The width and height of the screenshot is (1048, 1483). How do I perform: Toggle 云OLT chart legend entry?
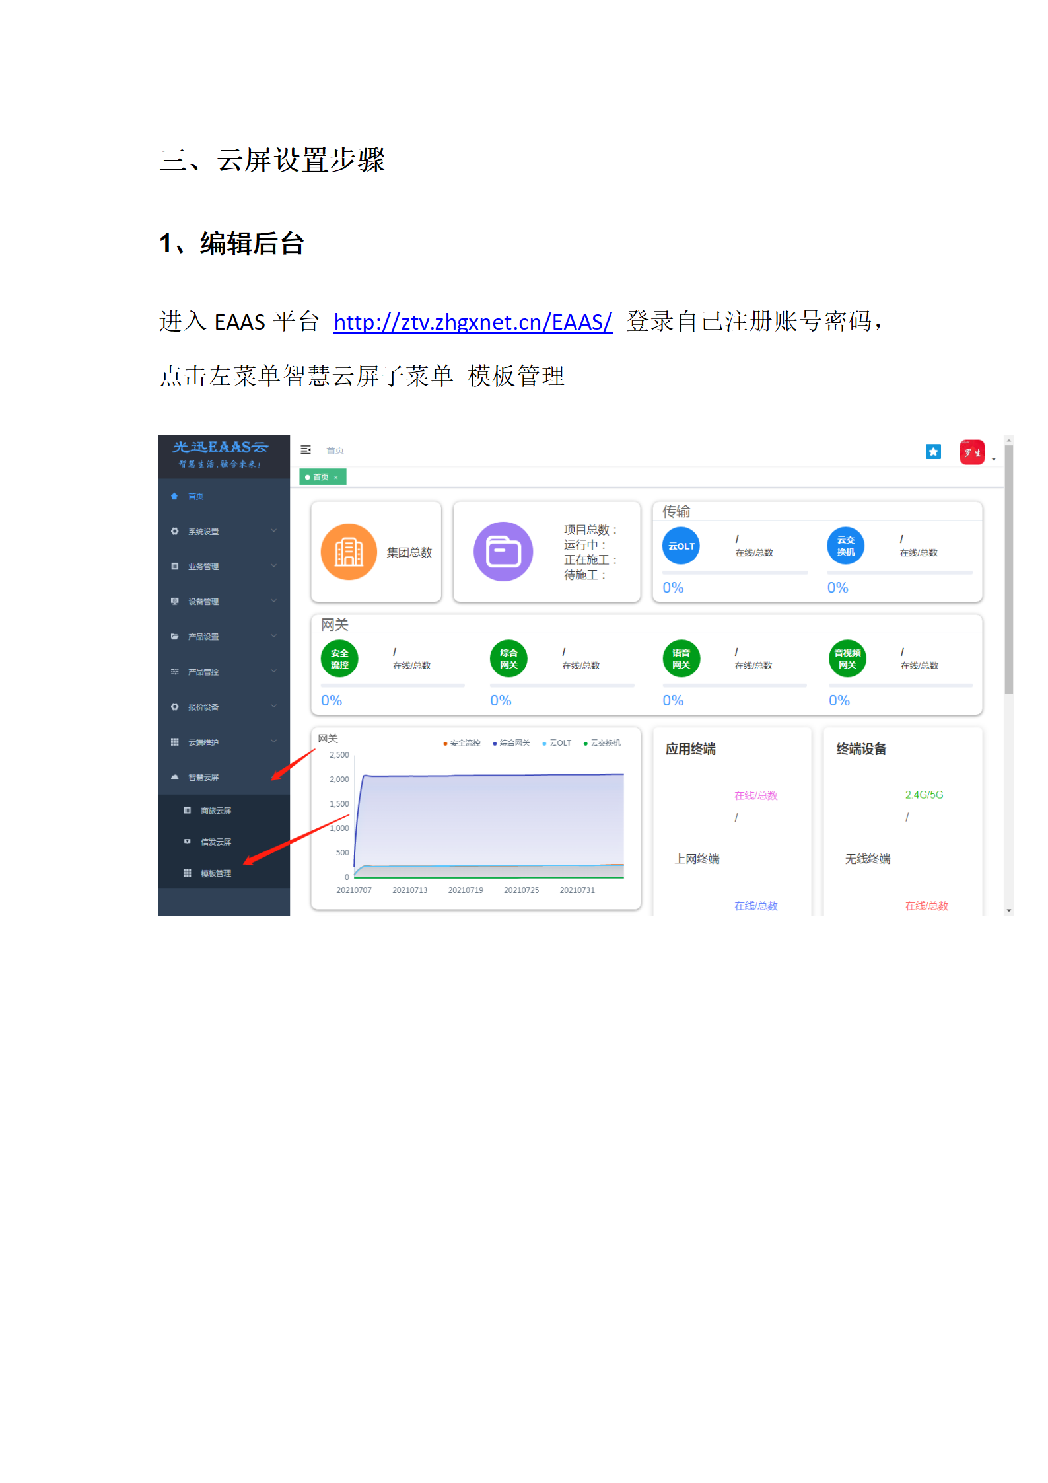[557, 743]
